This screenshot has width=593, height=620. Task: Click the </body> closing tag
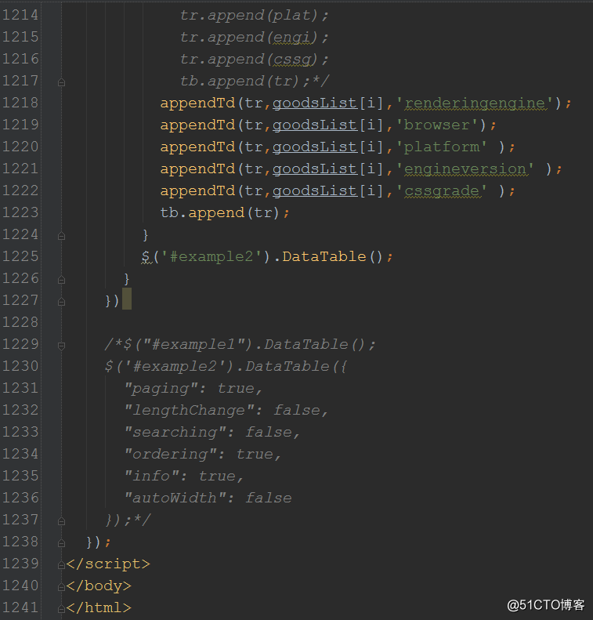click(x=99, y=586)
